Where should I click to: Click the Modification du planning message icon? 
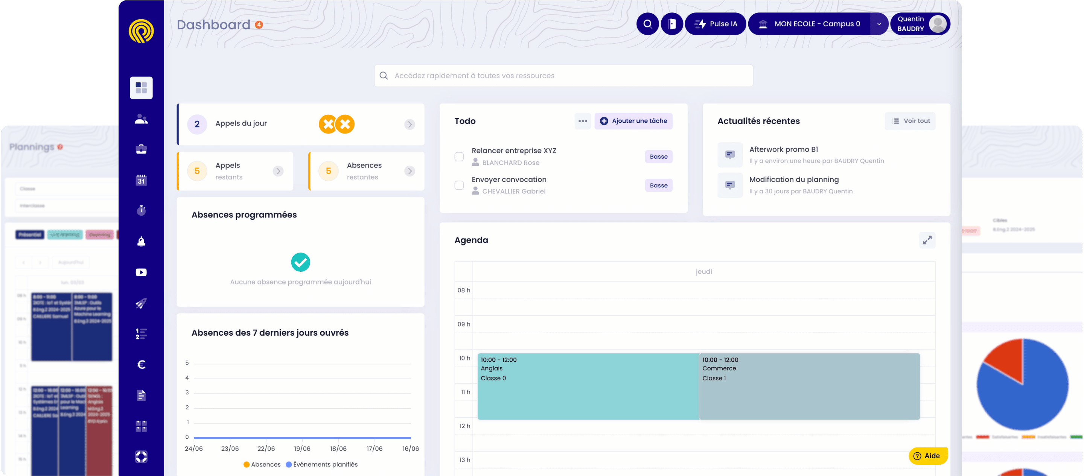tap(730, 185)
